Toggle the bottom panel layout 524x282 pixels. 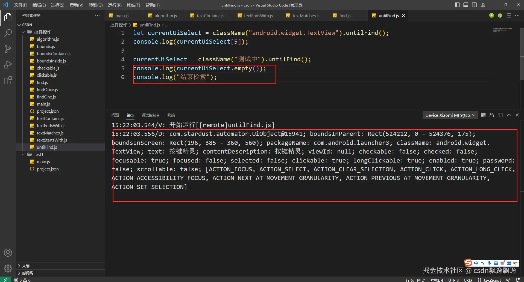point(466,5)
